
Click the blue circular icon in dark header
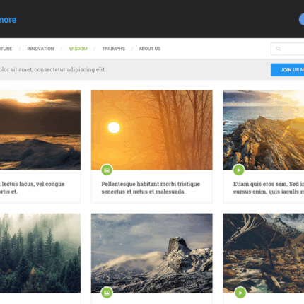(x=301, y=20)
